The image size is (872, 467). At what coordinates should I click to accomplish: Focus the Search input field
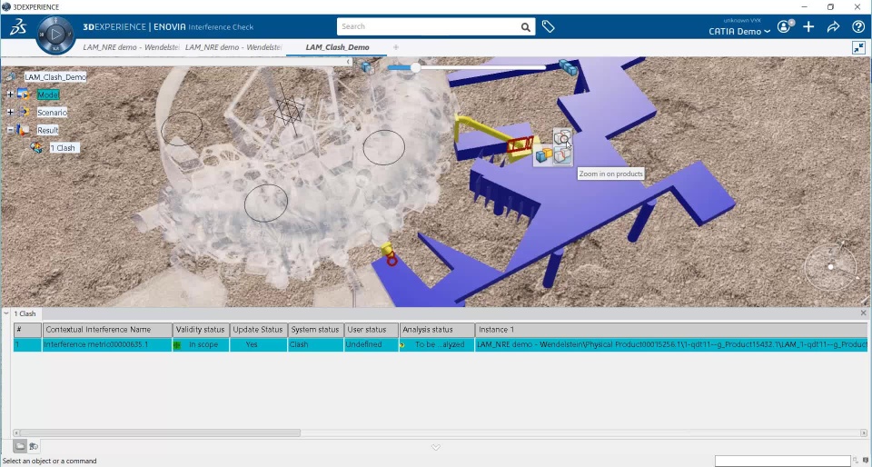click(x=428, y=26)
